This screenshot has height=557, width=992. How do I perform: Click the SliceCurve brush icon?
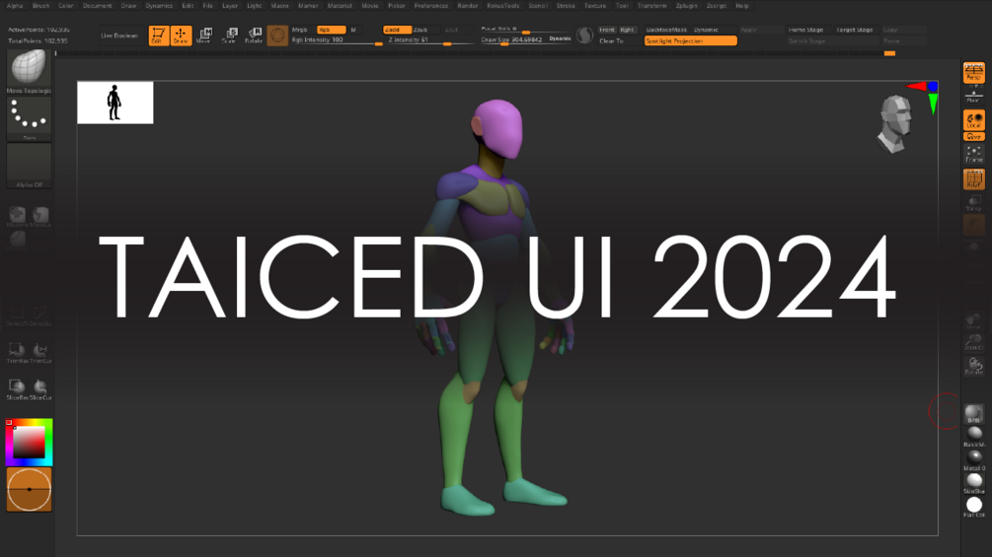click(40, 389)
